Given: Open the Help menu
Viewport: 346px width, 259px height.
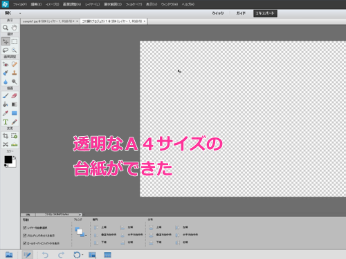Looking at the screenshot, I should 188,4.
